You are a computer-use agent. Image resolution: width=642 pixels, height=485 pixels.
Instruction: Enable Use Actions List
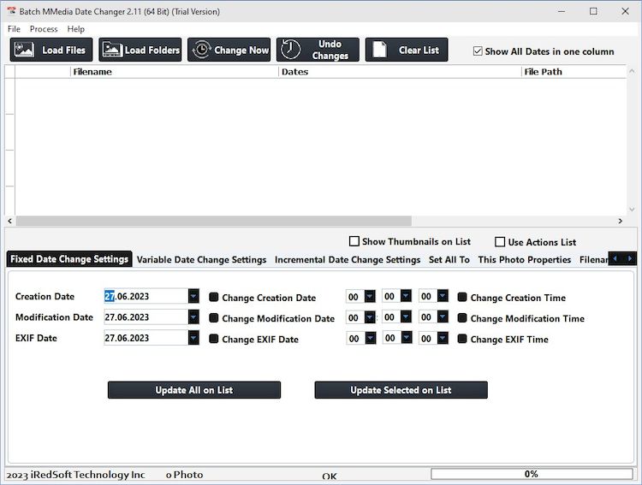tap(500, 242)
